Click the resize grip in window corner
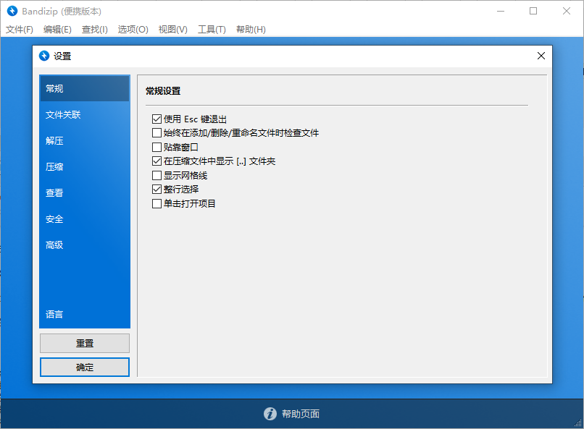 [x=578, y=423]
